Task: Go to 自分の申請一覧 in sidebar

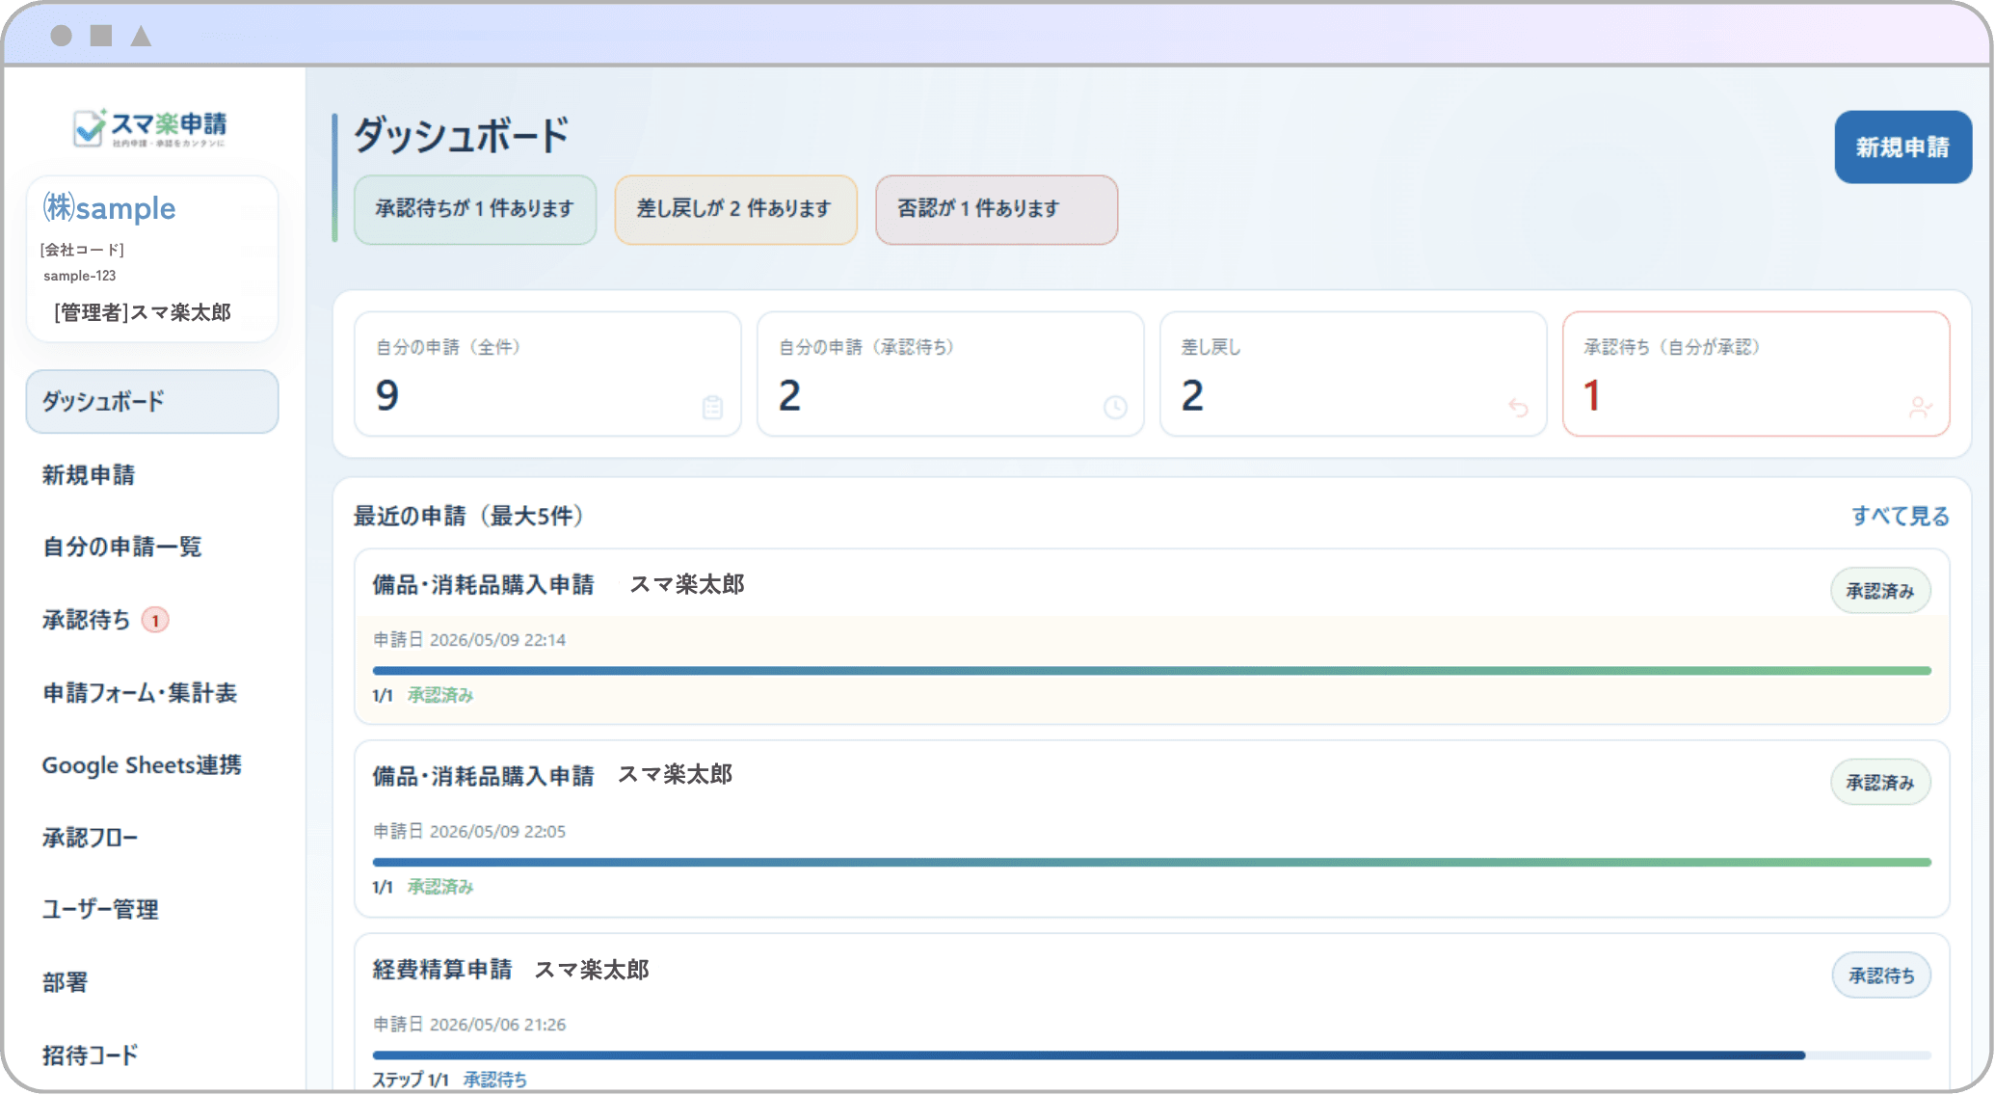Action: coord(122,547)
